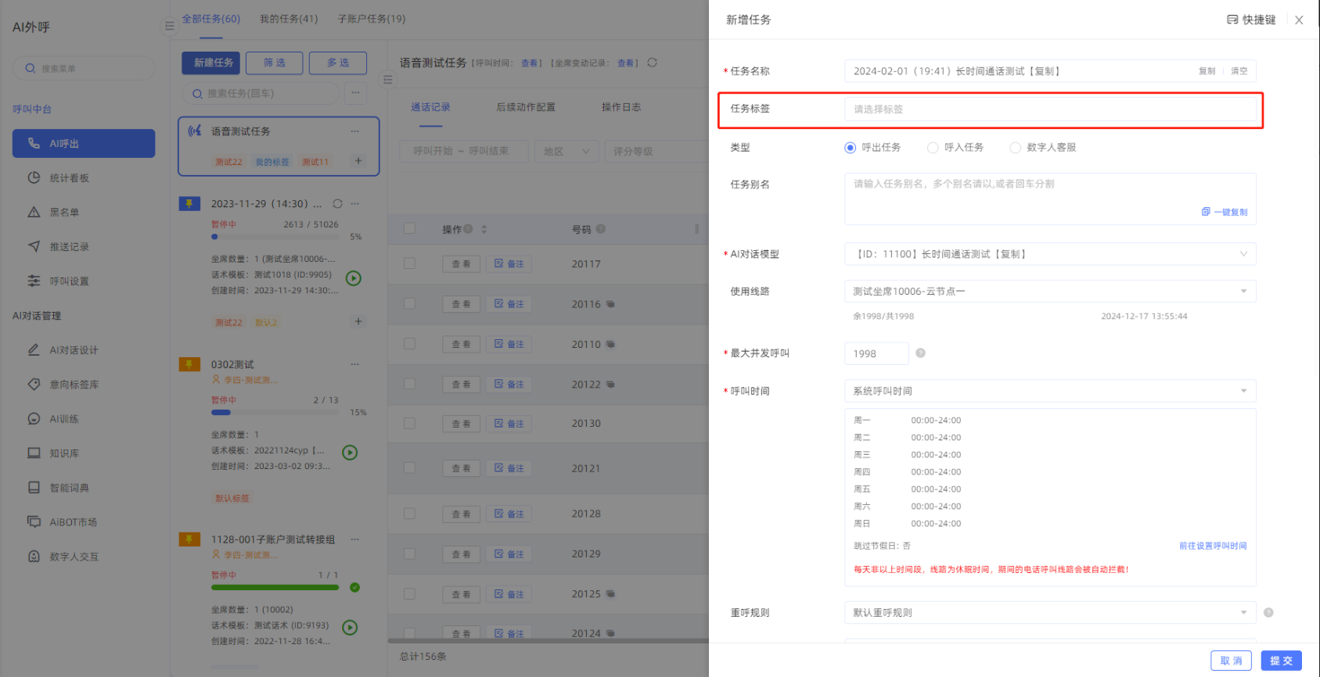Switch to the 后续动作配置 tab
Screen dimensions: 1320x677
click(526, 107)
